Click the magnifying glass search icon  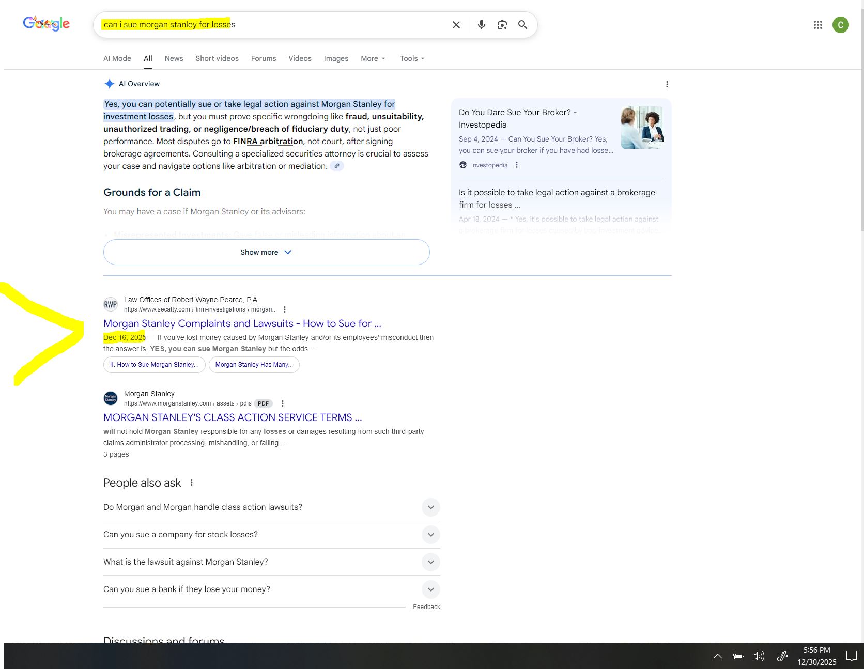522,25
